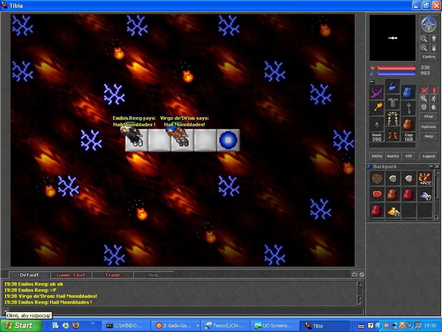Close the Backpack container
This screenshot has width=442, height=332.
[x=437, y=166]
